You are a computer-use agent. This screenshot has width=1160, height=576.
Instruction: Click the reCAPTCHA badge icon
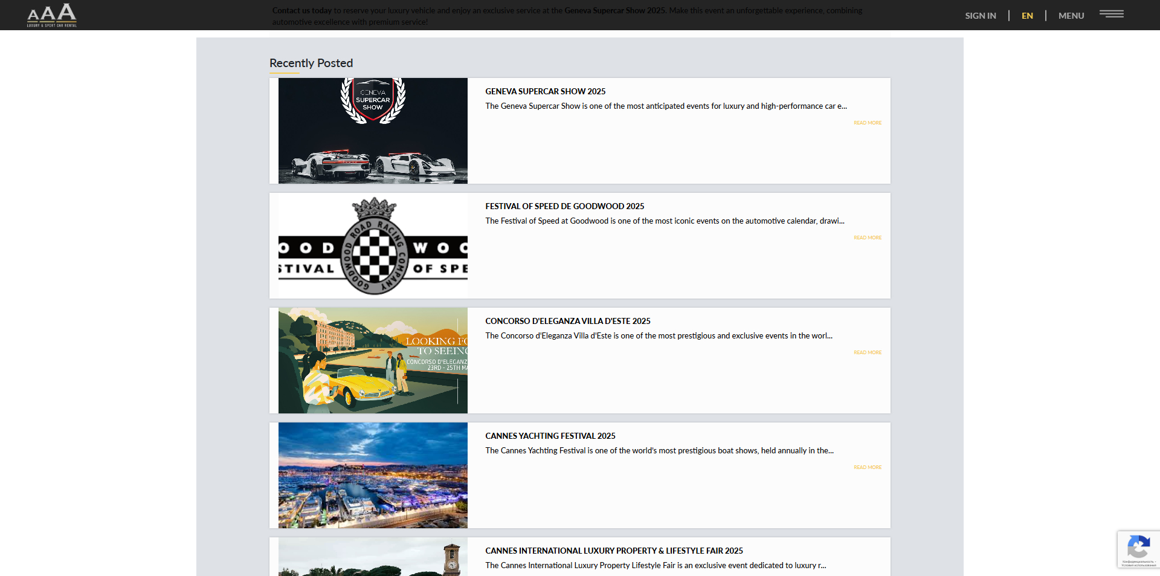pos(1138,548)
